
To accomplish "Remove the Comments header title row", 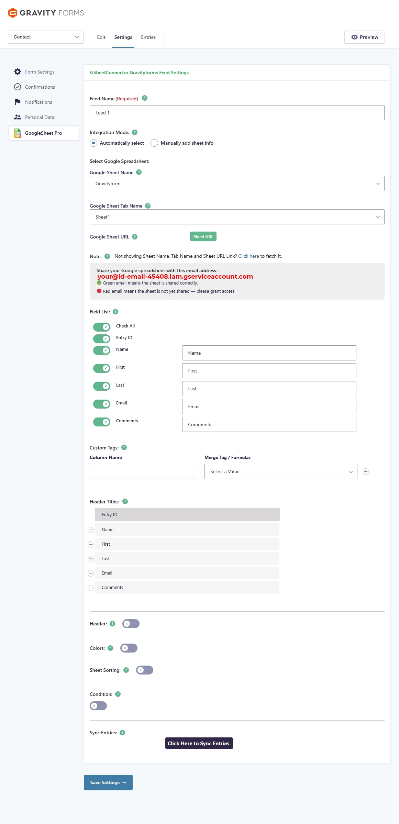I will coord(91,588).
